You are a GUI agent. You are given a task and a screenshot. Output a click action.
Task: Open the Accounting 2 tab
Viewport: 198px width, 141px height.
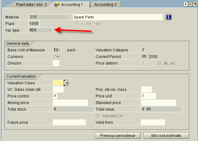105,4
